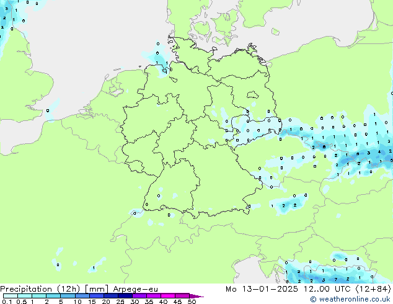This screenshot has height=304, width=393.
Task: Pick the legend swatch between 15 and 20
Action: pos(96,296)
